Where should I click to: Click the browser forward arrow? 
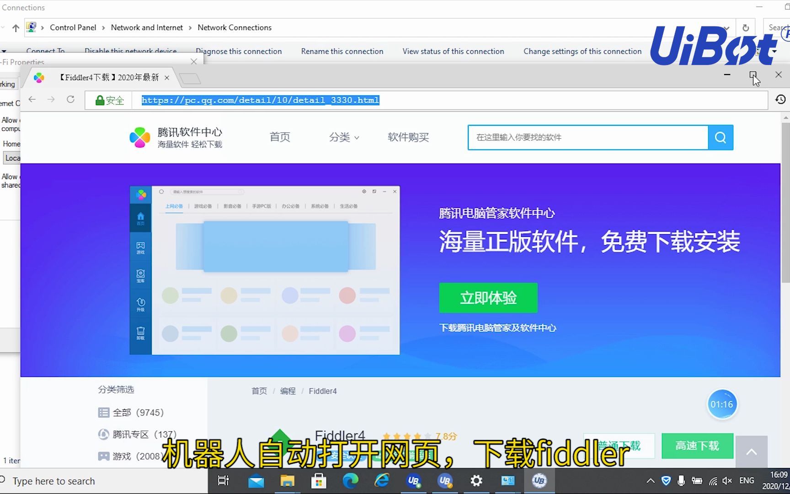pos(51,100)
